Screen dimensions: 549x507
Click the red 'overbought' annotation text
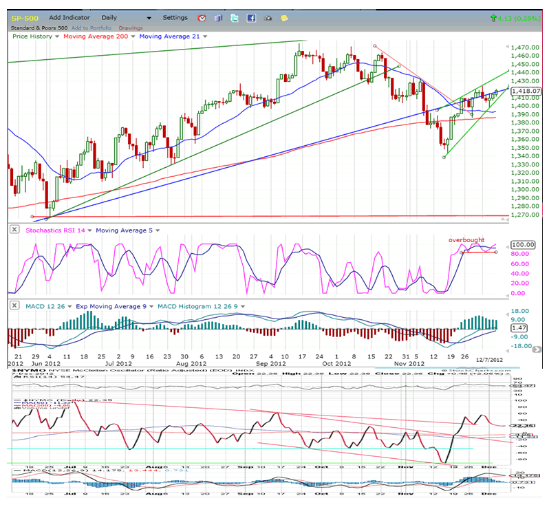coord(466,240)
